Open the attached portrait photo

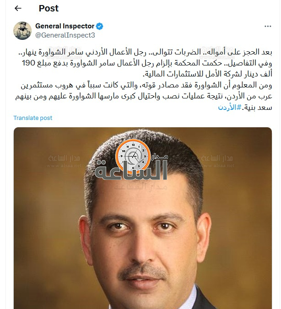[x=143, y=218]
